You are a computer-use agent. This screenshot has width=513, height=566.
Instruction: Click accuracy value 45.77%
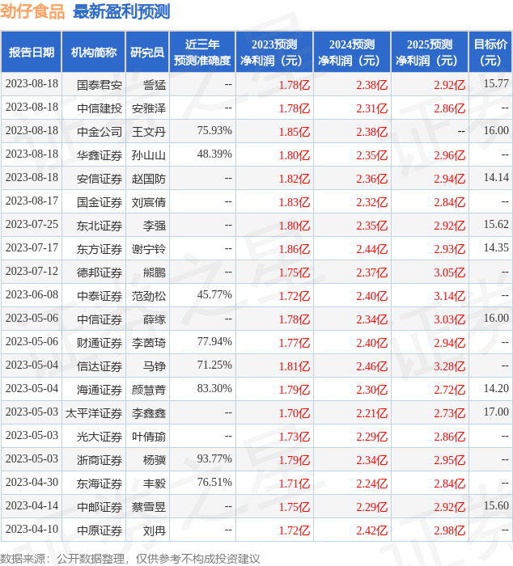214,294
